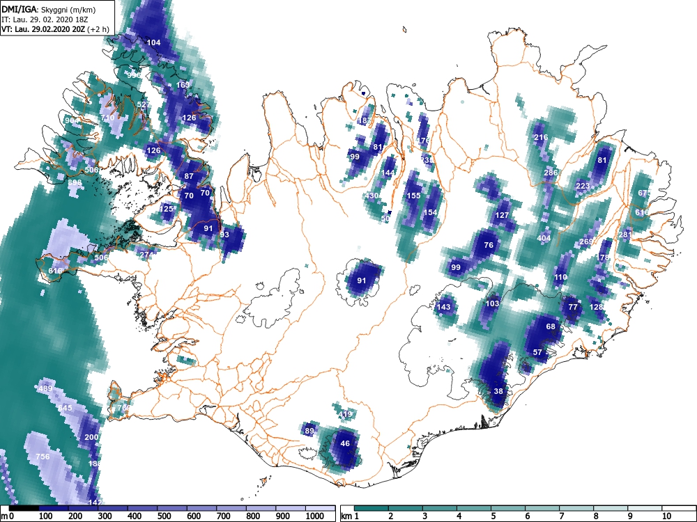Screen dimensions: 697x522
Task: Click the visibility value 281
Action: point(625,235)
